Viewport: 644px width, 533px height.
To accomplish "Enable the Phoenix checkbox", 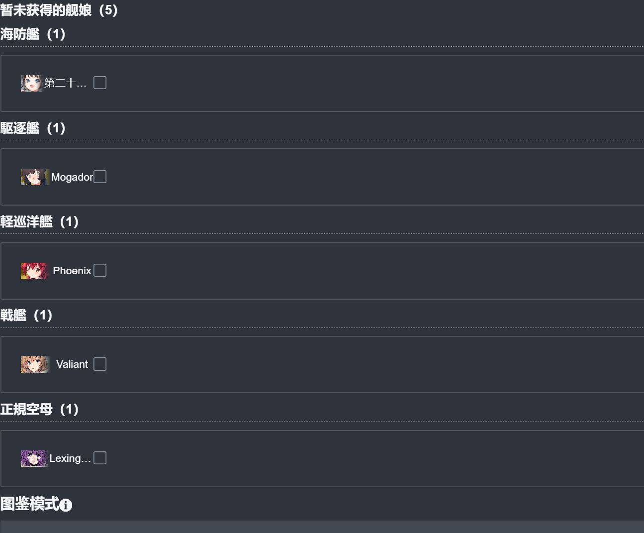I will pyautogui.click(x=100, y=270).
